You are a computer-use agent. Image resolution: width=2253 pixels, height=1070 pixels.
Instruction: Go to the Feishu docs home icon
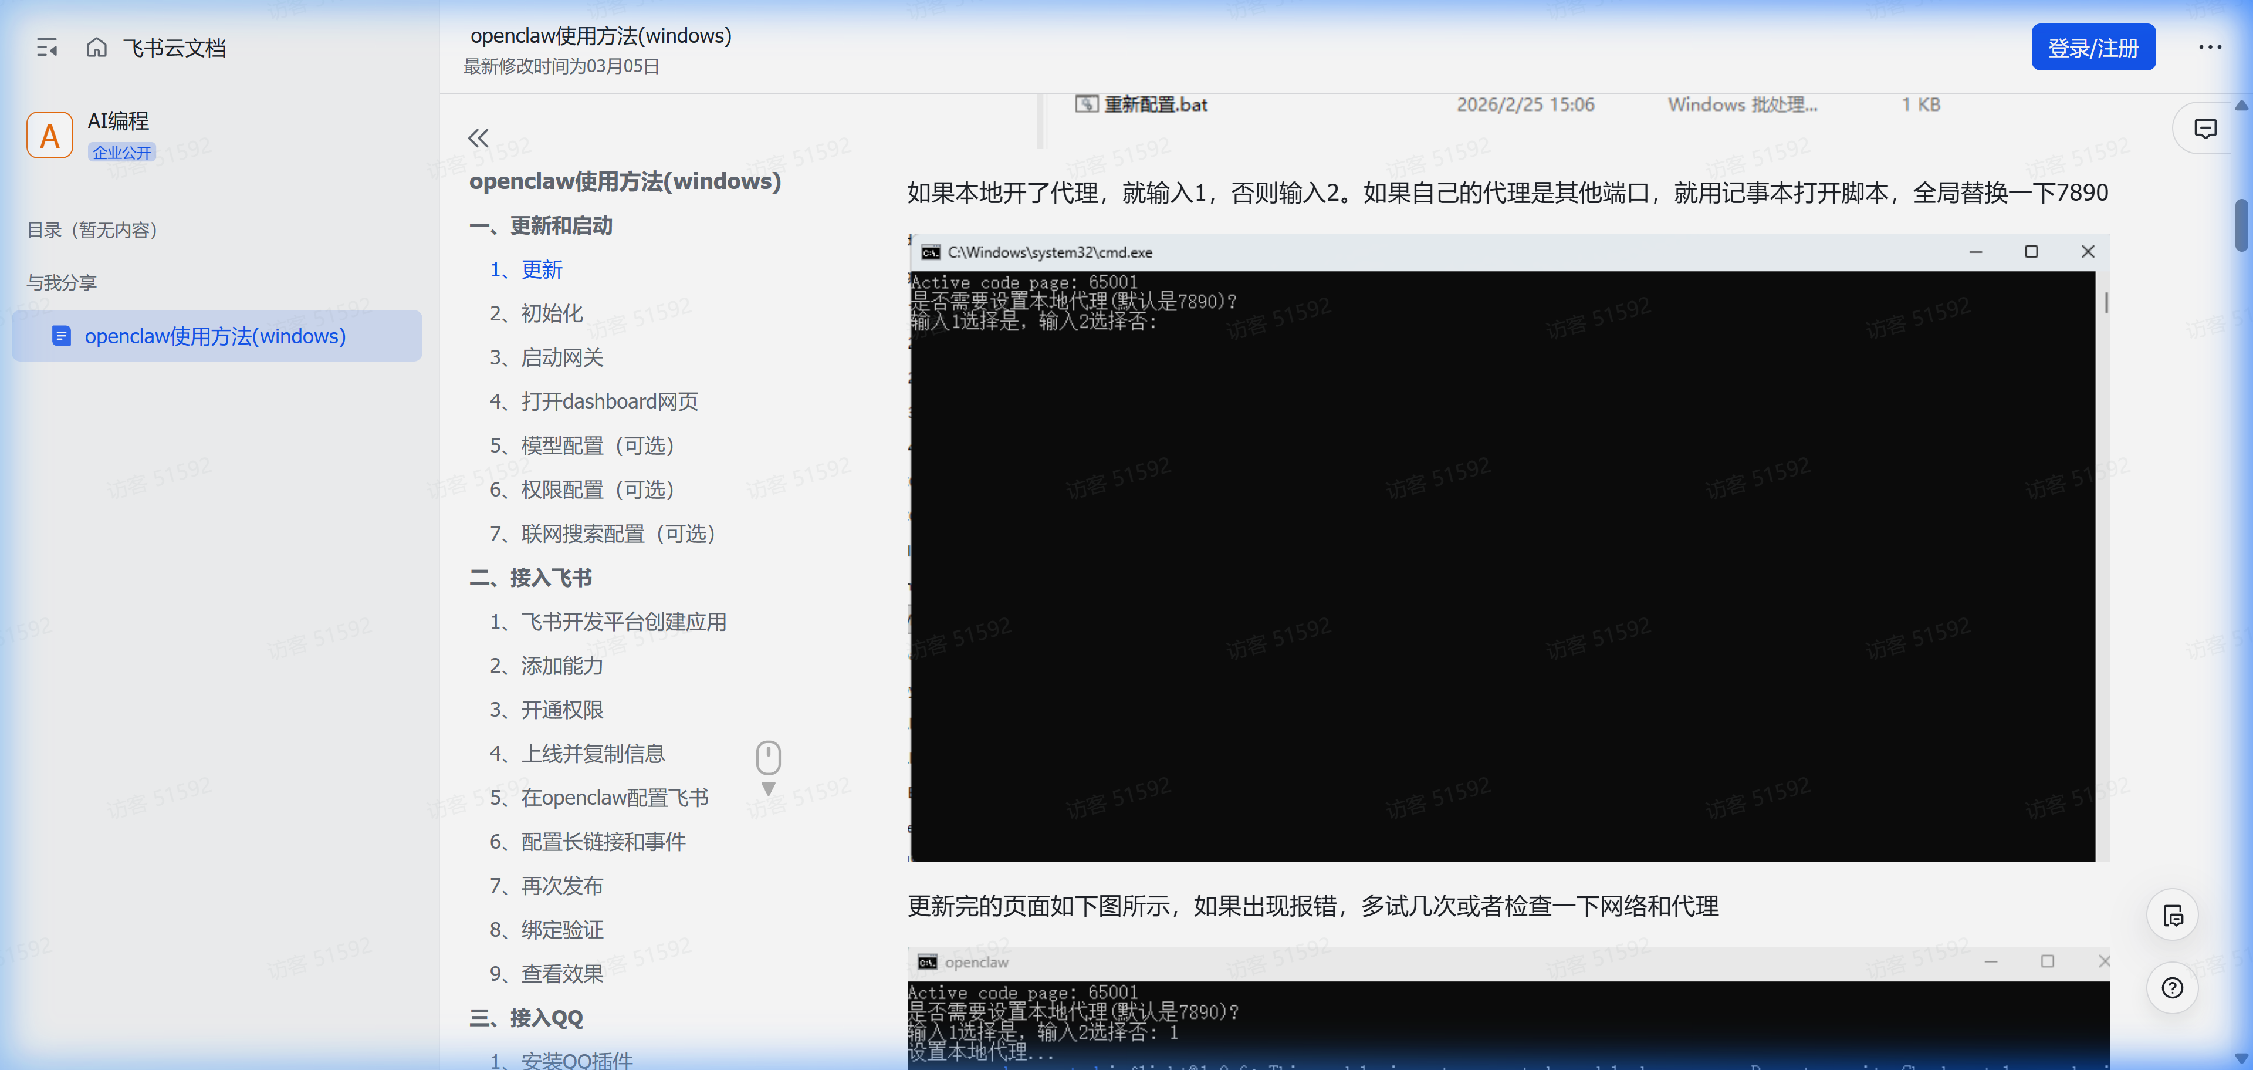click(x=96, y=47)
